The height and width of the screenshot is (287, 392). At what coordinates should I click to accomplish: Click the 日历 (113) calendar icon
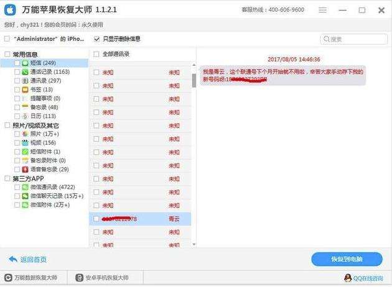(25, 116)
